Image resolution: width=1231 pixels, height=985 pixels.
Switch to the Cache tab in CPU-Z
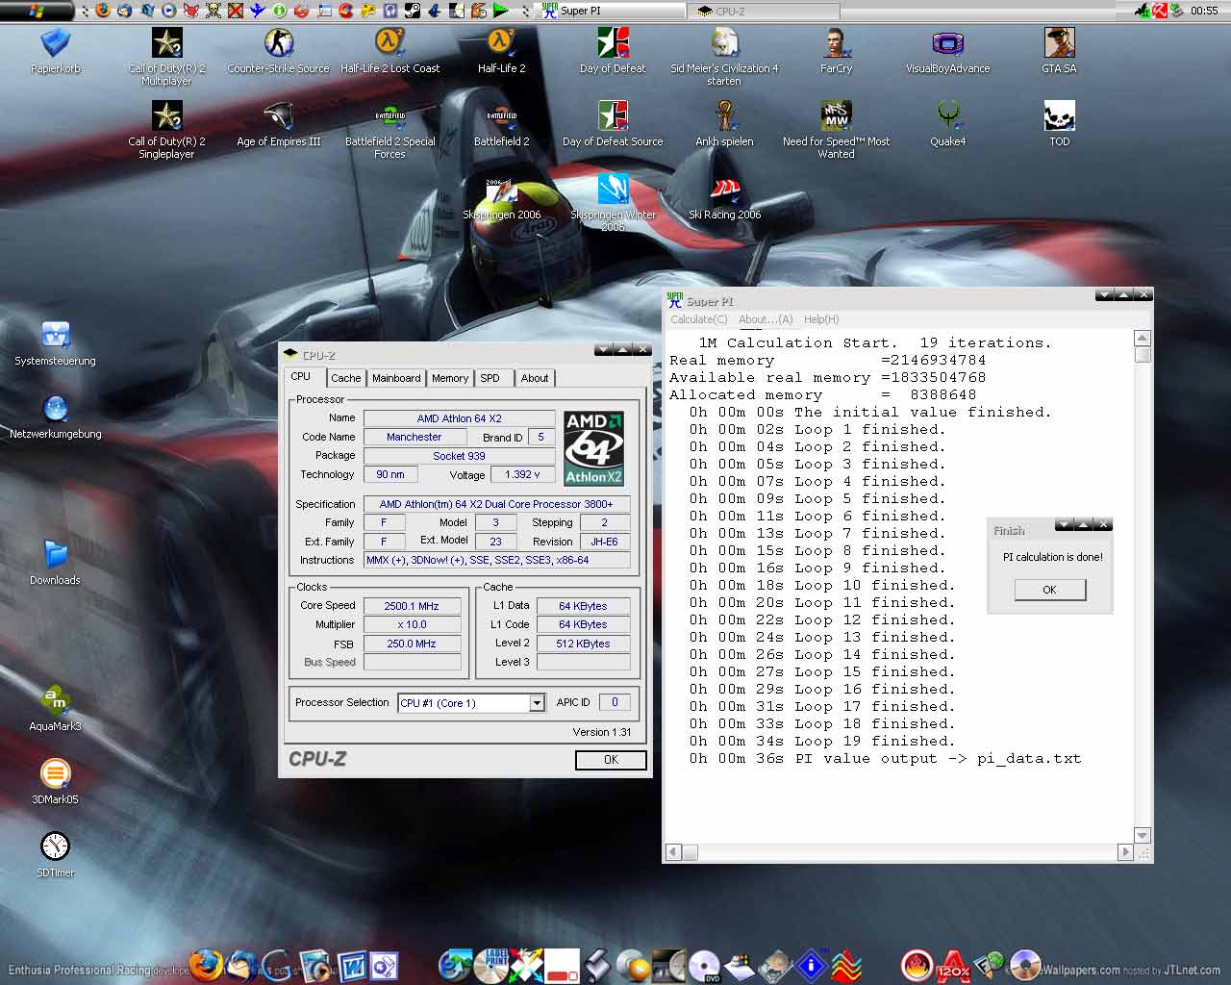coord(345,378)
